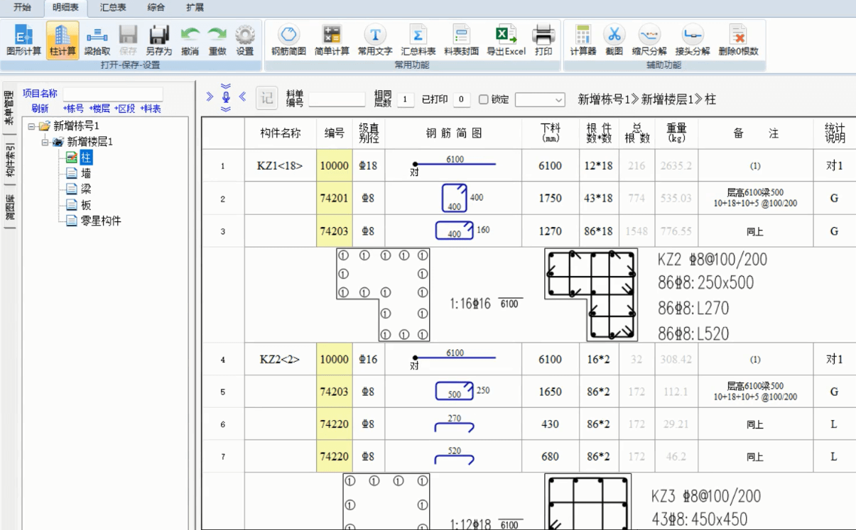Click the 刷新 link

(40, 109)
